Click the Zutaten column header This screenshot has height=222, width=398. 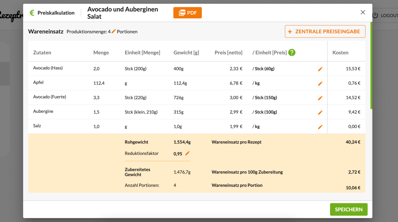point(42,53)
